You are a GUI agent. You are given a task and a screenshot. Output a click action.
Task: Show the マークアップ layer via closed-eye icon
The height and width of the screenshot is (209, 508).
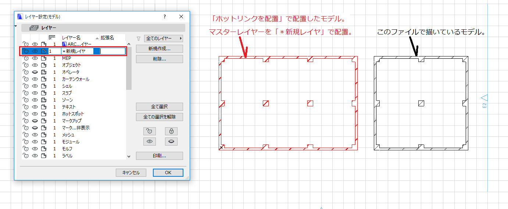point(35,121)
